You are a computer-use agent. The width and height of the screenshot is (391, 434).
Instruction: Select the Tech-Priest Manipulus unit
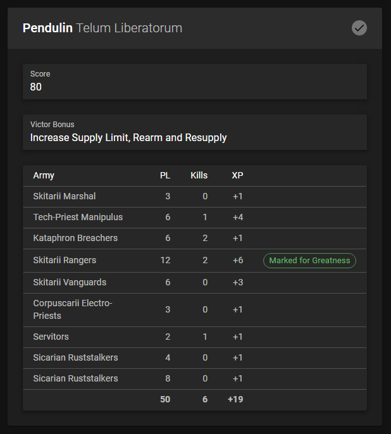coord(78,217)
